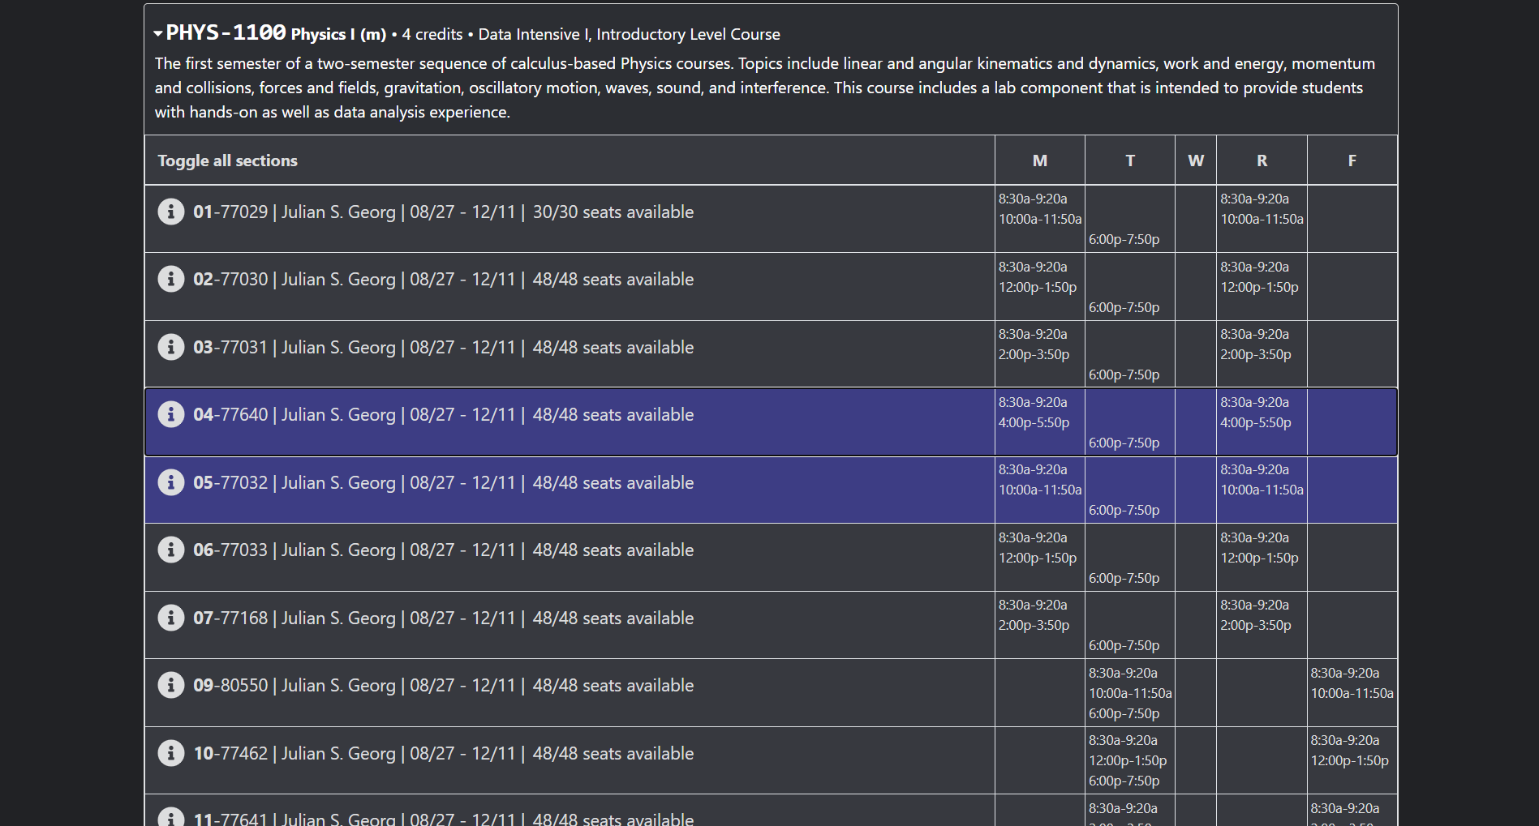The width and height of the screenshot is (1539, 826).
Task: Select section 09-80550 row label
Action: coord(443,685)
